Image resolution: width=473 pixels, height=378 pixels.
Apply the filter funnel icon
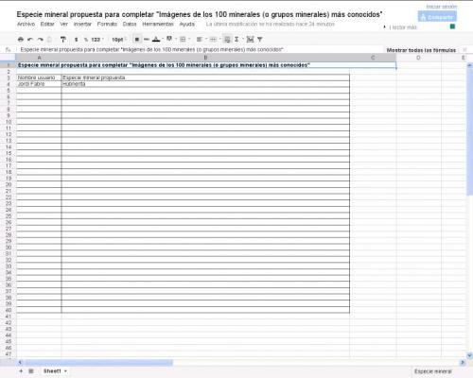click(260, 40)
